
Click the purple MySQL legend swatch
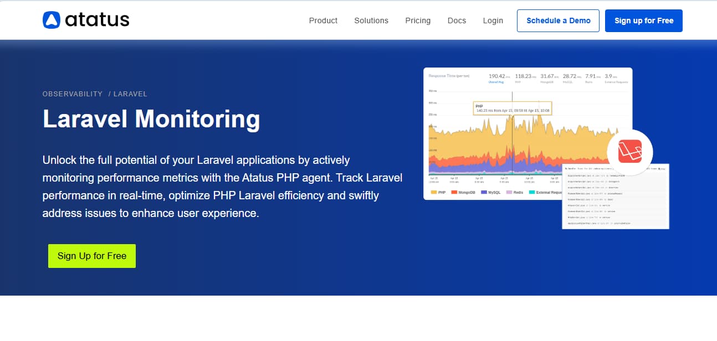(484, 192)
